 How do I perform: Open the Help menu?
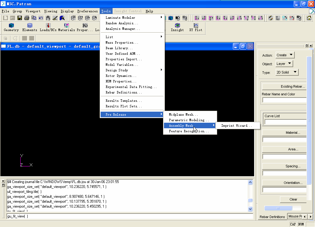149,11
